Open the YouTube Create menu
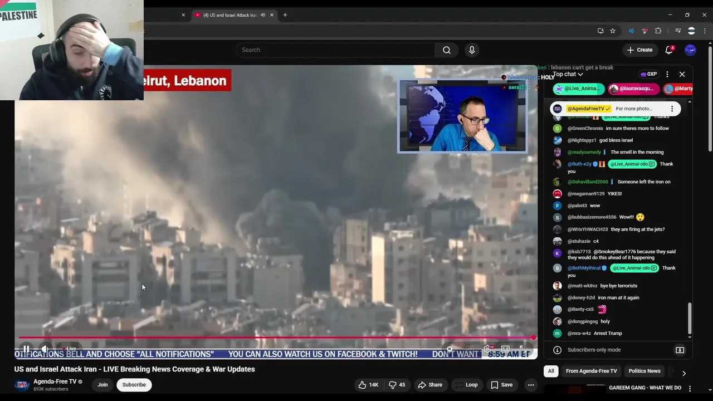 pyautogui.click(x=639, y=50)
